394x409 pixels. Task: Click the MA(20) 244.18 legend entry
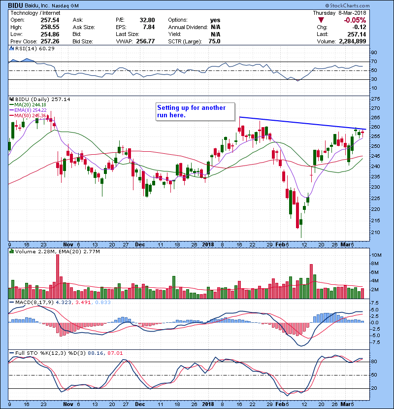(28, 105)
